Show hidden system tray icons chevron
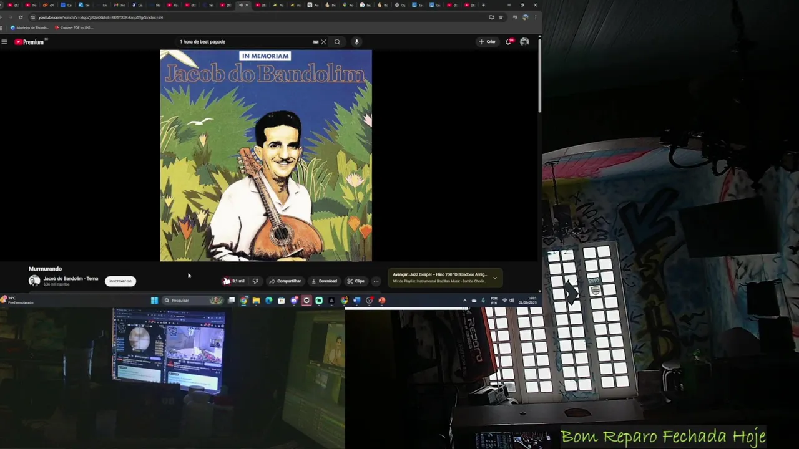The image size is (799, 449). coord(464,300)
